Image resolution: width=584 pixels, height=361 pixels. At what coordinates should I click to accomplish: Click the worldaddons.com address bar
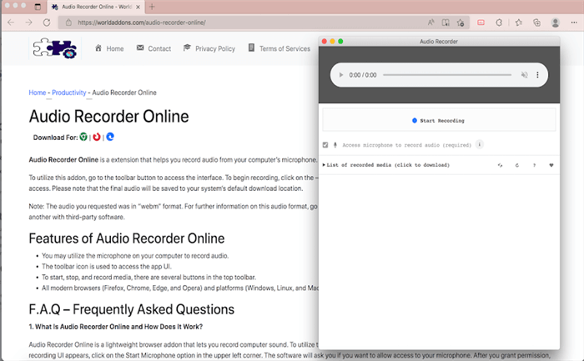(142, 23)
